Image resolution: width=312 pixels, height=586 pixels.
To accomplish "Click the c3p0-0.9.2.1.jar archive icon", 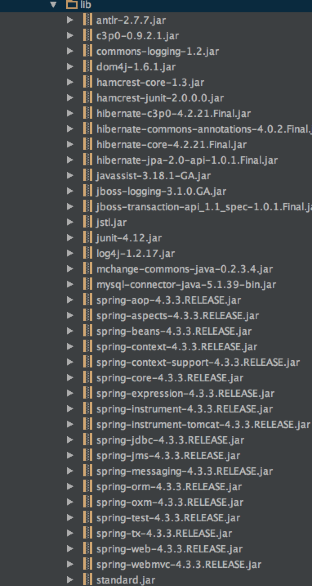I will pyautogui.click(x=87, y=35).
